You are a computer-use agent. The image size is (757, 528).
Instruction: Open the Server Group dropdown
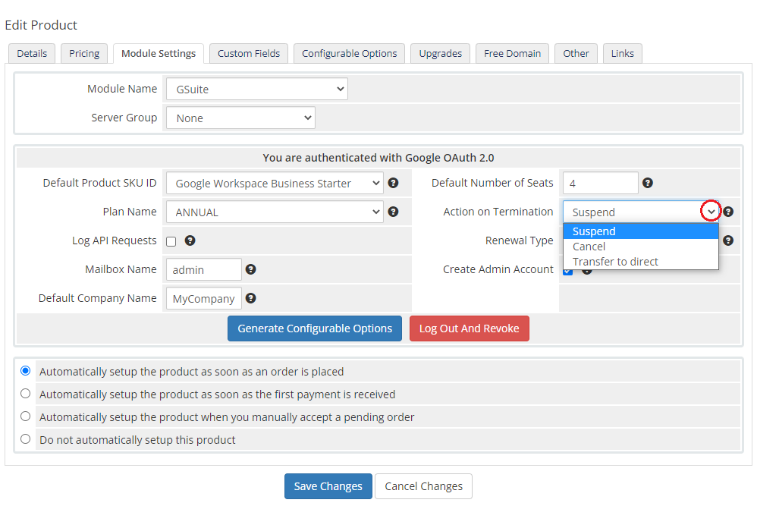coord(240,118)
